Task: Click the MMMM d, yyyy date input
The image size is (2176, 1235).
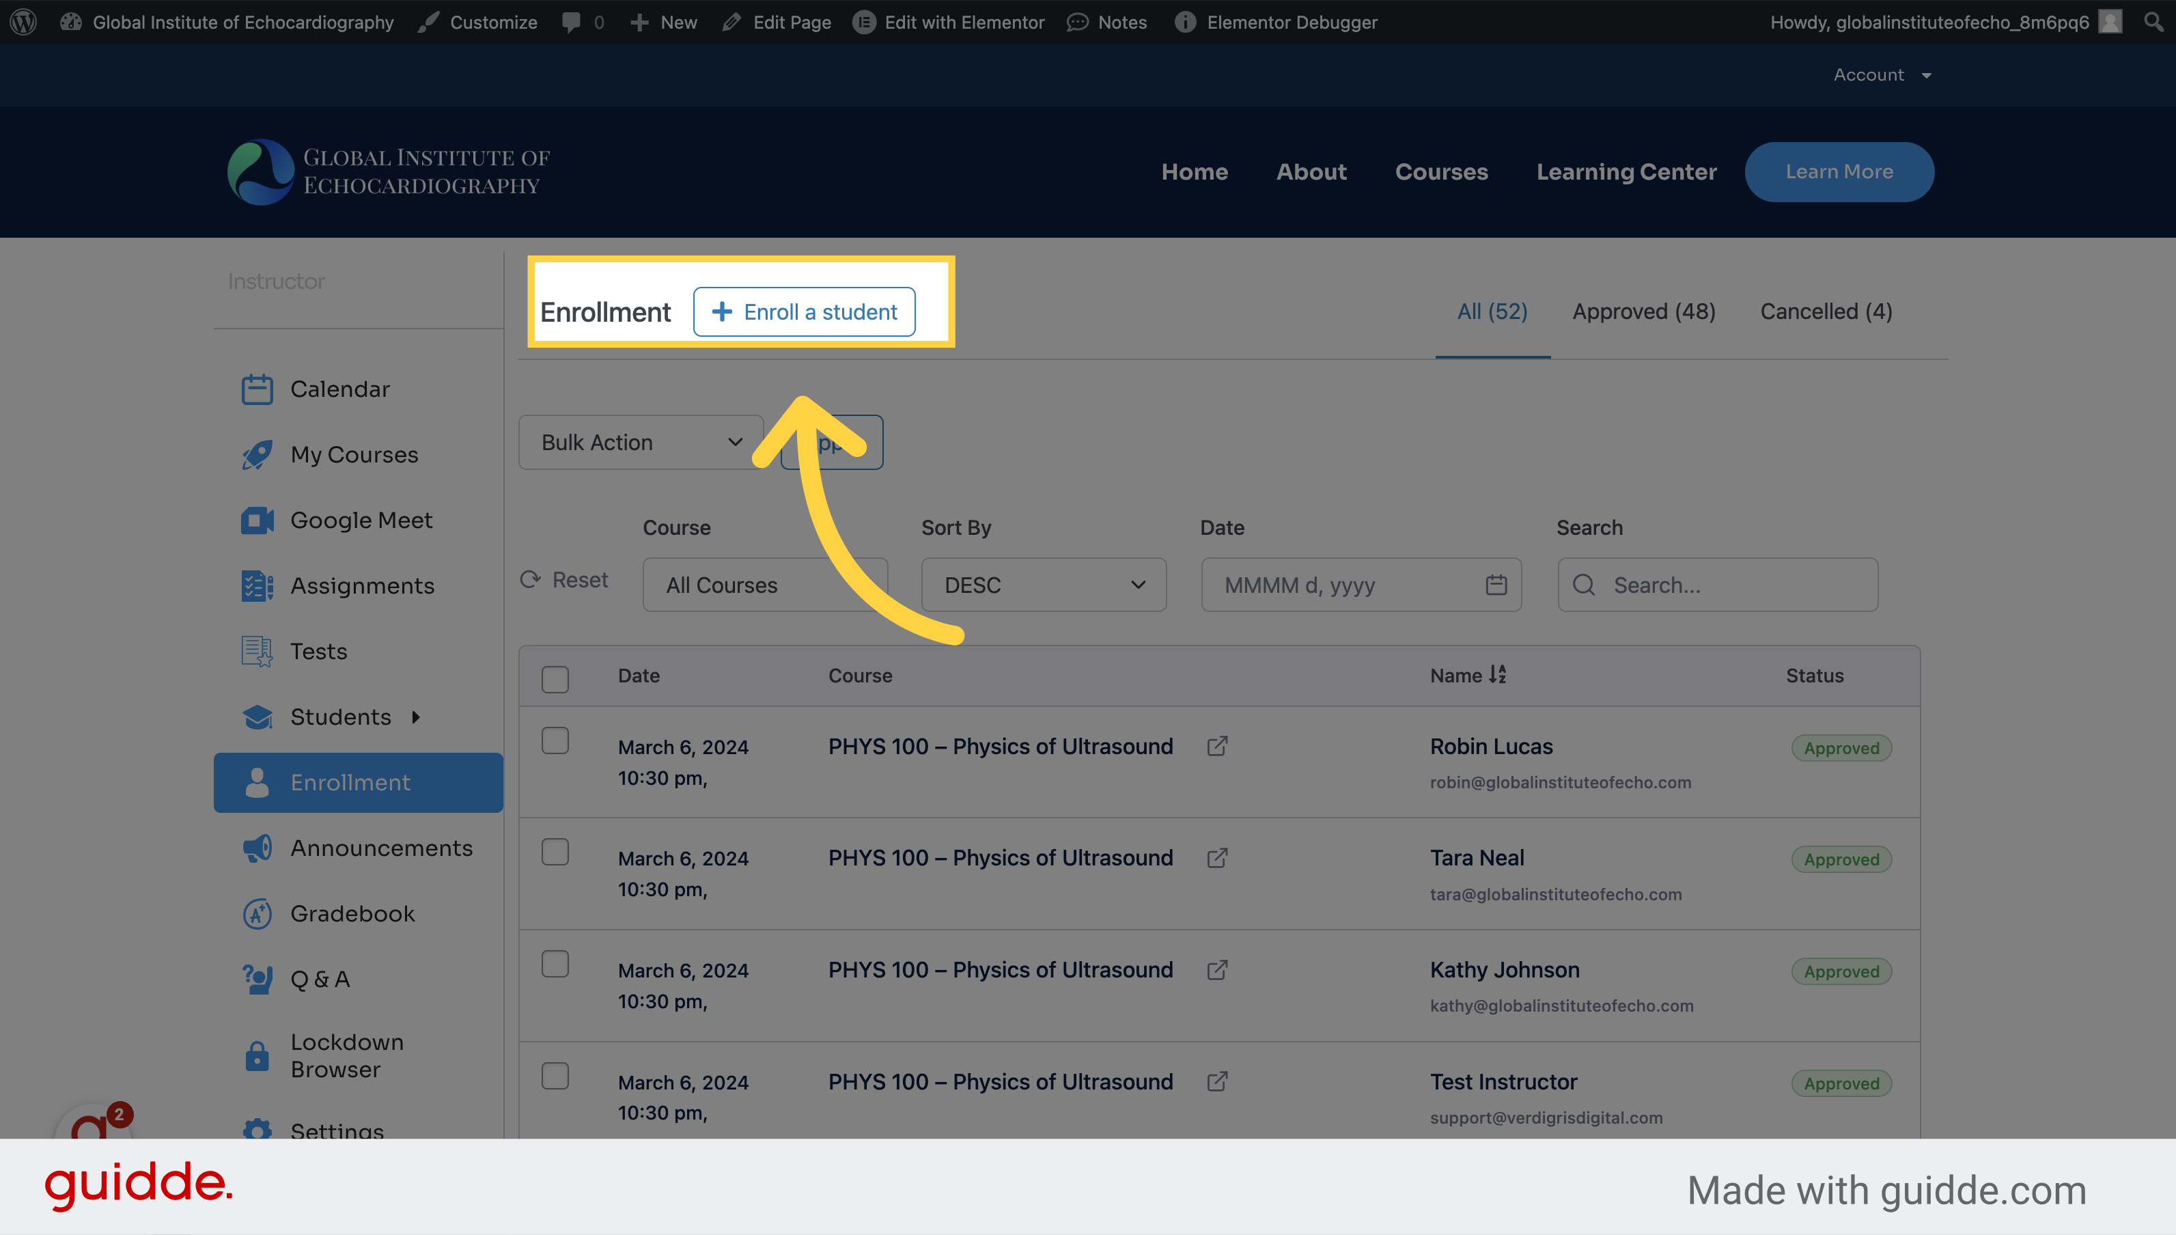Action: [1361, 585]
